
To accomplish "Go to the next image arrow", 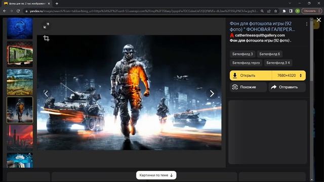I will pyautogui.click(x=212, y=94).
